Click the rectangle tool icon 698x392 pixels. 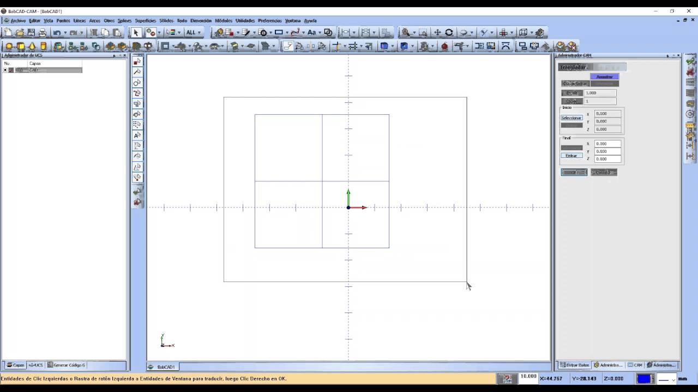pos(279,33)
